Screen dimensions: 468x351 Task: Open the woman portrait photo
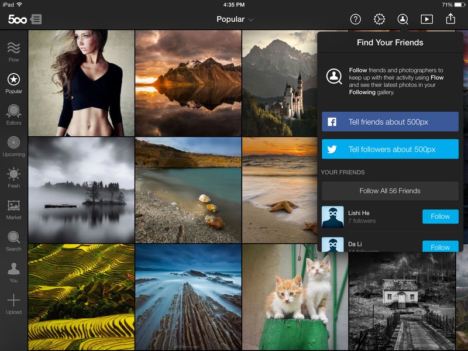tap(81, 83)
